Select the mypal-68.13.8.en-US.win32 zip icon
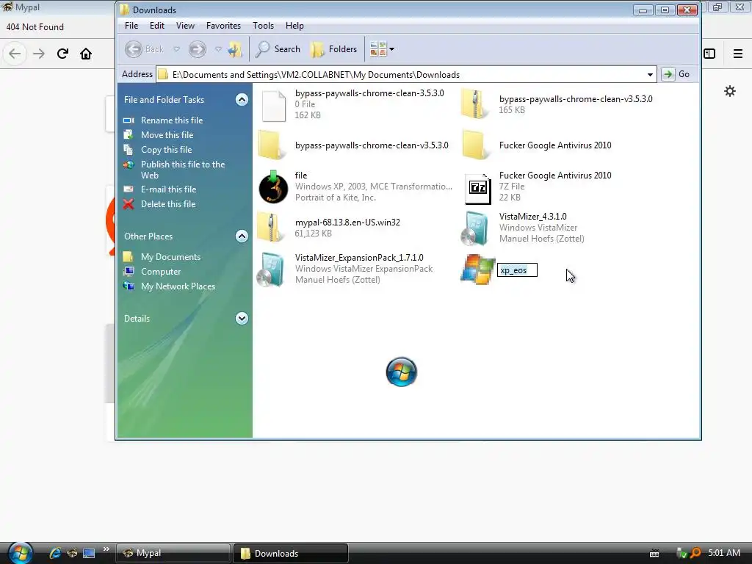 [x=270, y=228]
